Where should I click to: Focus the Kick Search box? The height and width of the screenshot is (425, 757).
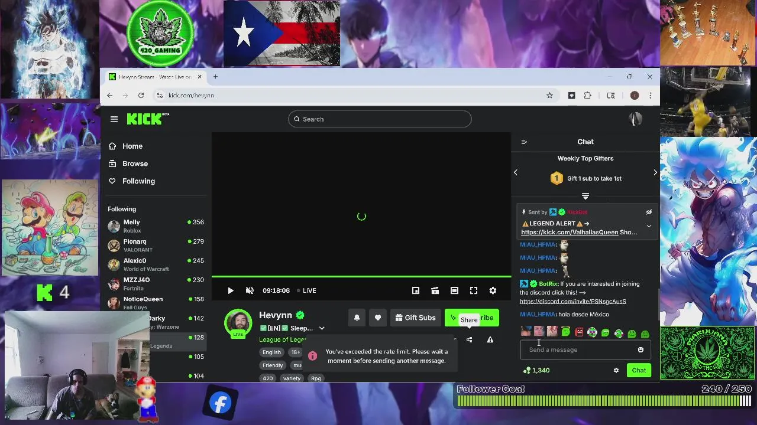point(380,119)
